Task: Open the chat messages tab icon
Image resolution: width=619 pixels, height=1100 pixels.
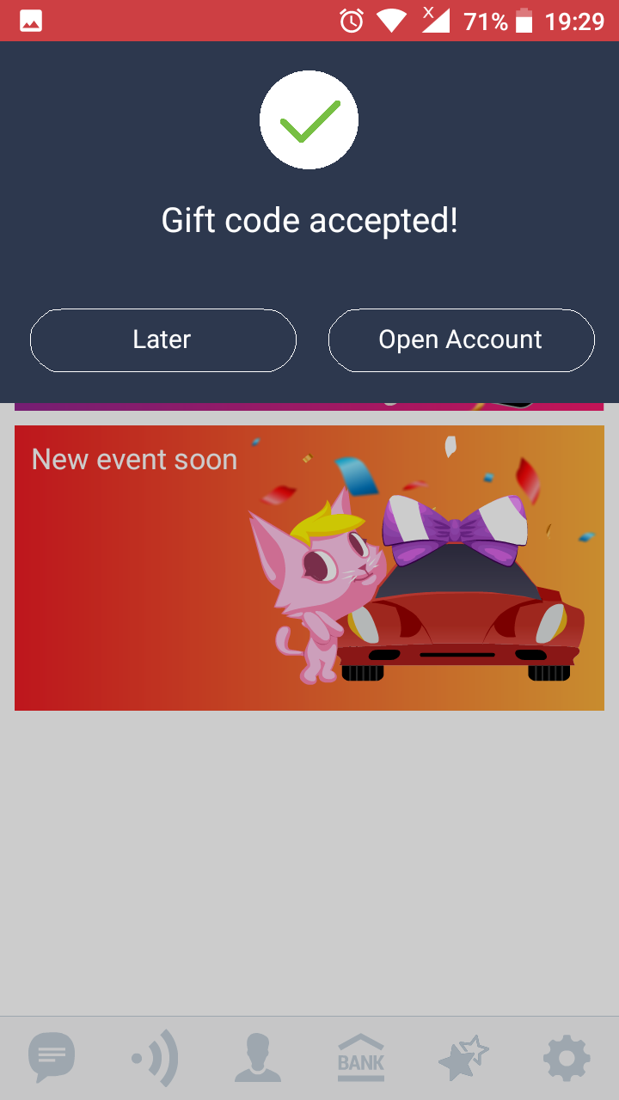Action: 52,1058
